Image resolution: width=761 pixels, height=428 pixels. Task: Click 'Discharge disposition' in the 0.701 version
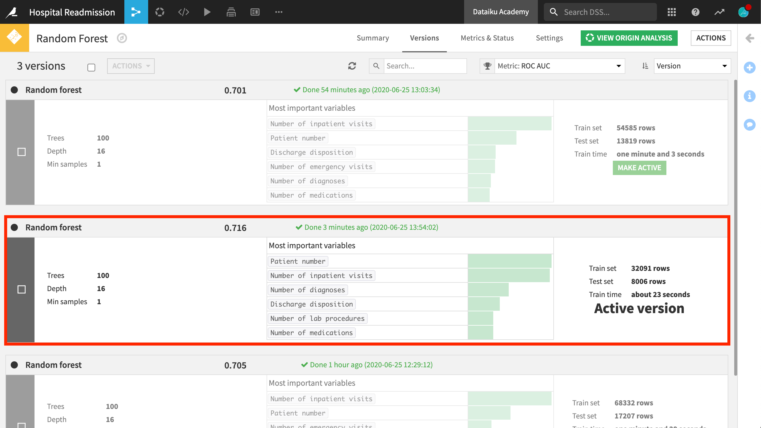click(x=311, y=152)
